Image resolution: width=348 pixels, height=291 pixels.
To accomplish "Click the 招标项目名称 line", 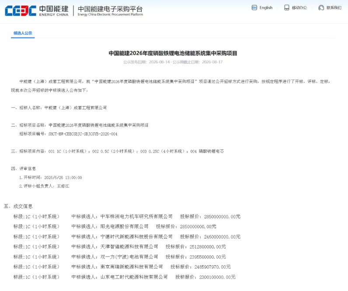I will coord(80,125).
